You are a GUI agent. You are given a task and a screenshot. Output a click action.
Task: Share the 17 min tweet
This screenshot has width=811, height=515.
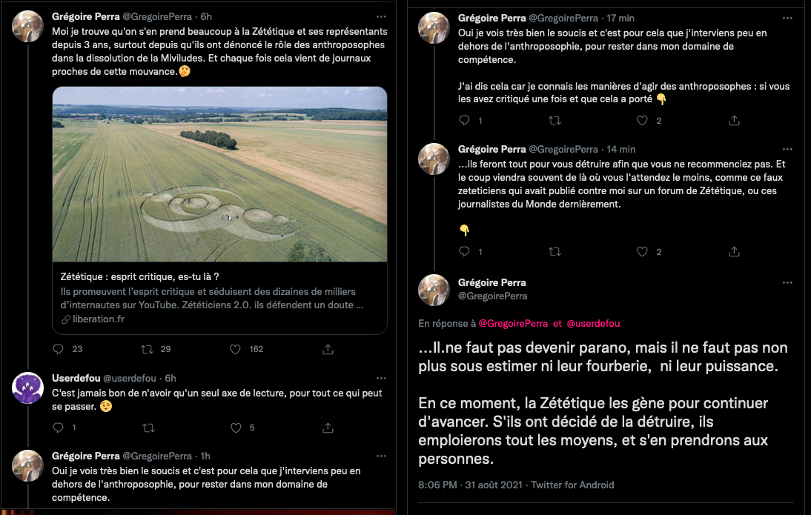click(734, 120)
